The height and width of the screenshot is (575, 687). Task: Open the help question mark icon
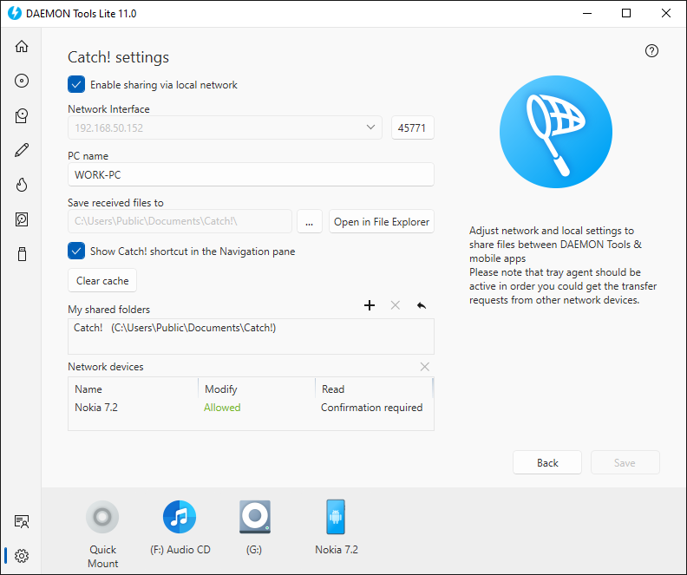(651, 51)
